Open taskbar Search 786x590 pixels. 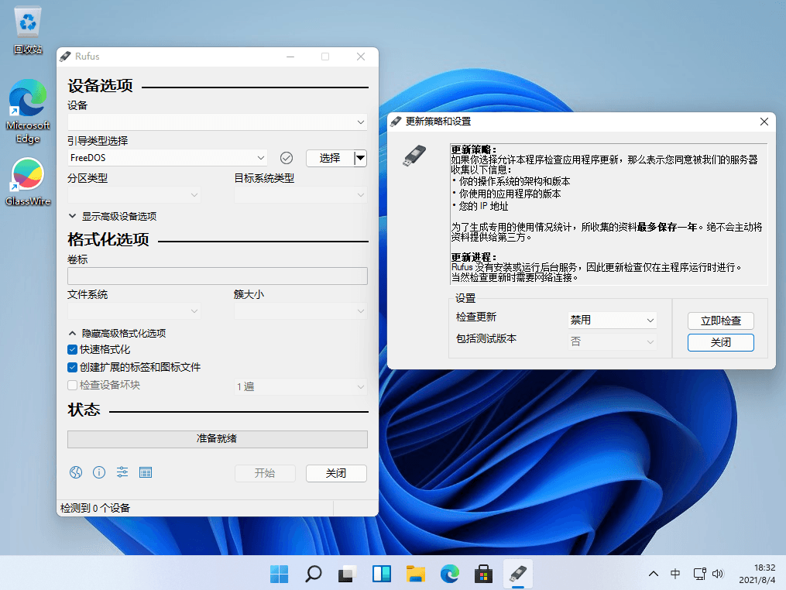(314, 574)
